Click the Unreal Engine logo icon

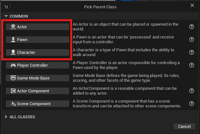6,7
